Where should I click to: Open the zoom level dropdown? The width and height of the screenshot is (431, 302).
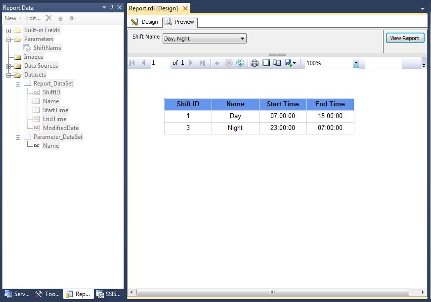tap(356, 63)
